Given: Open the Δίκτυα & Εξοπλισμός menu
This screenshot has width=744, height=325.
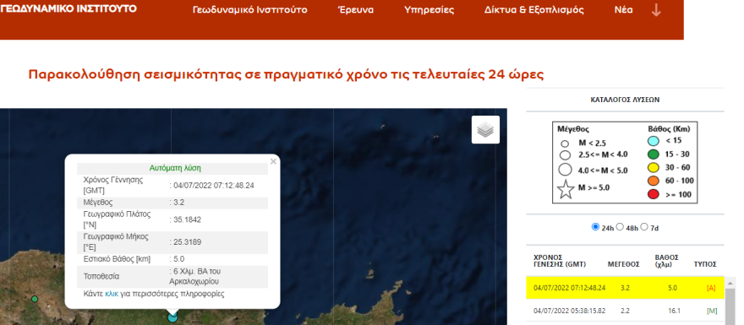Looking at the screenshot, I should pos(533,10).
